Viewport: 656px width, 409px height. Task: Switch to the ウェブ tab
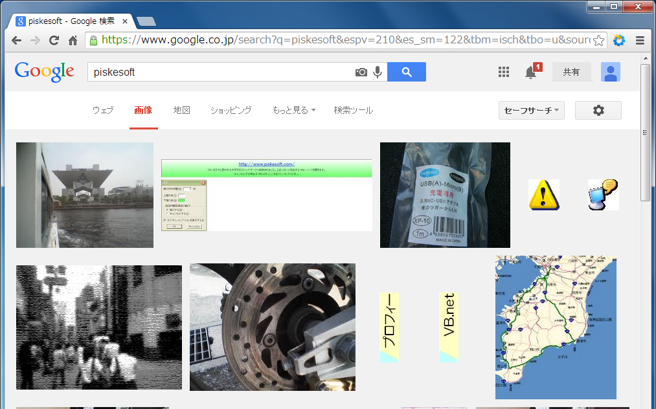pyautogui.click(x=103, y=111)
